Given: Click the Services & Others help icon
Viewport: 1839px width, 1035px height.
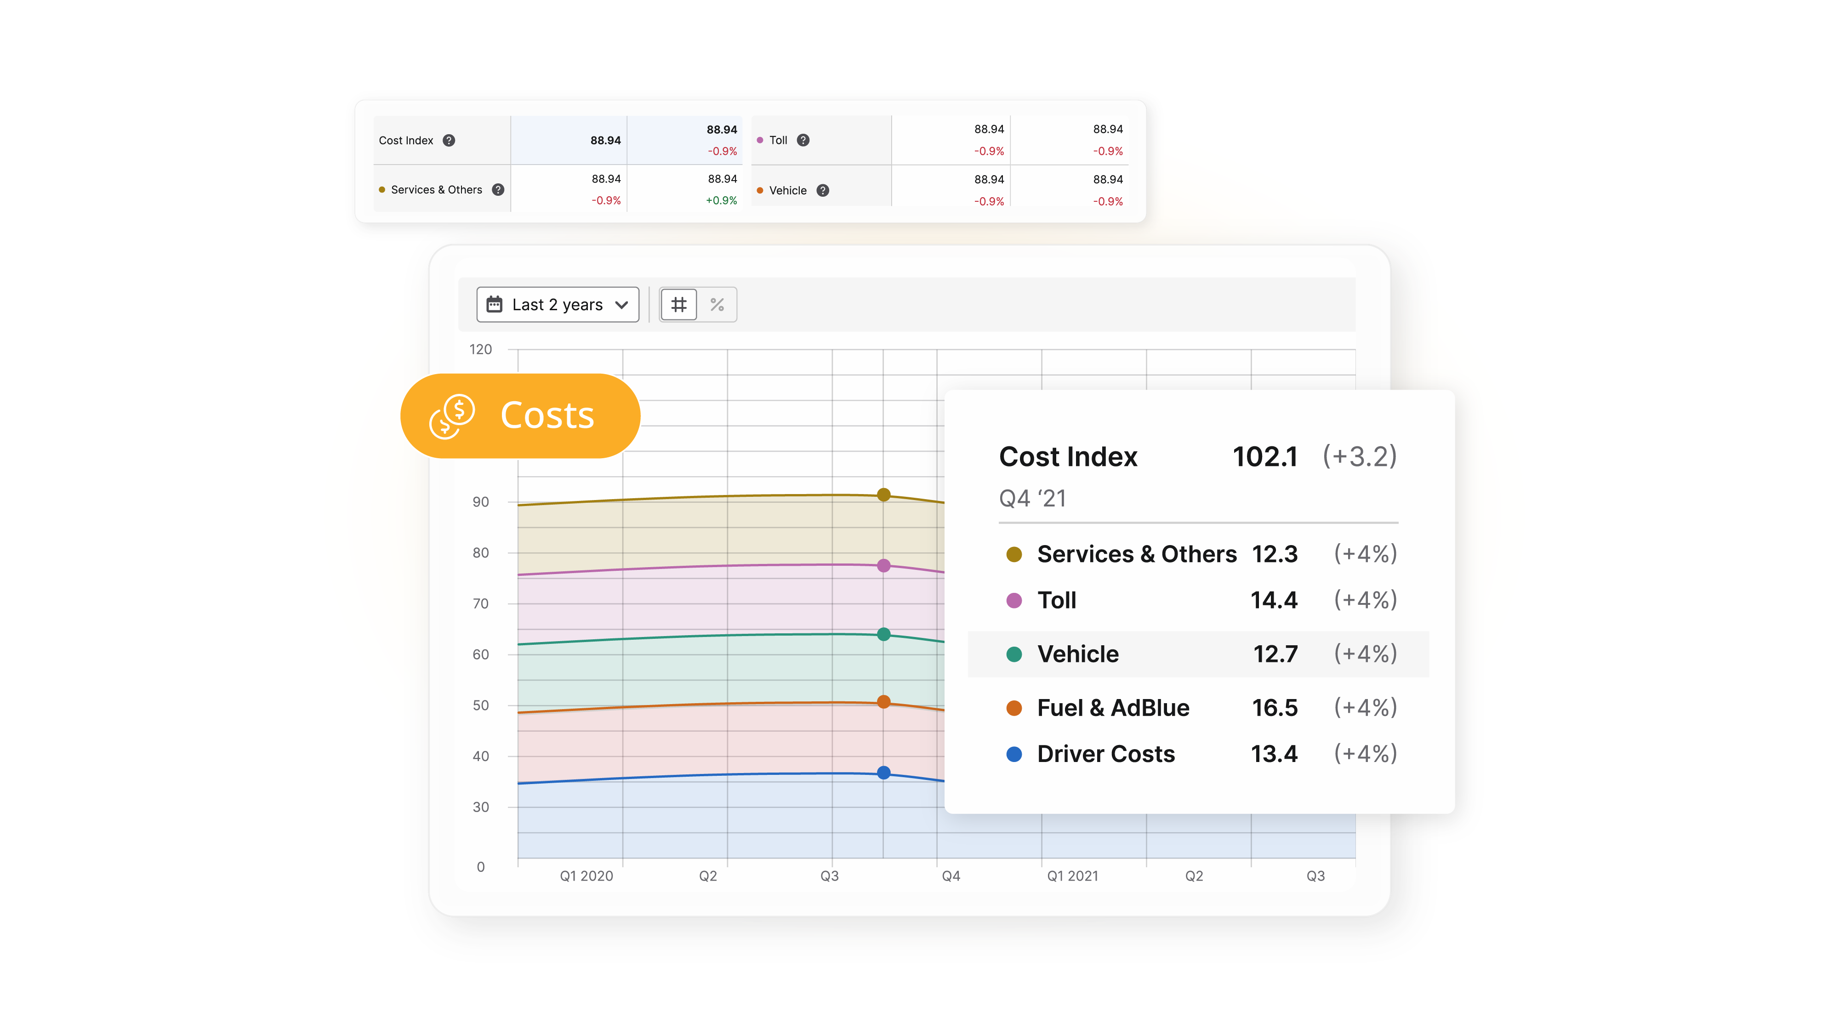Looking at the screenshot, I should click(498, 189).
